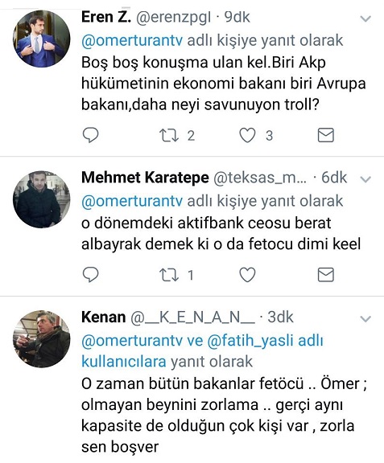Like Eren Z.'s tweet

[x=247, y=136]
